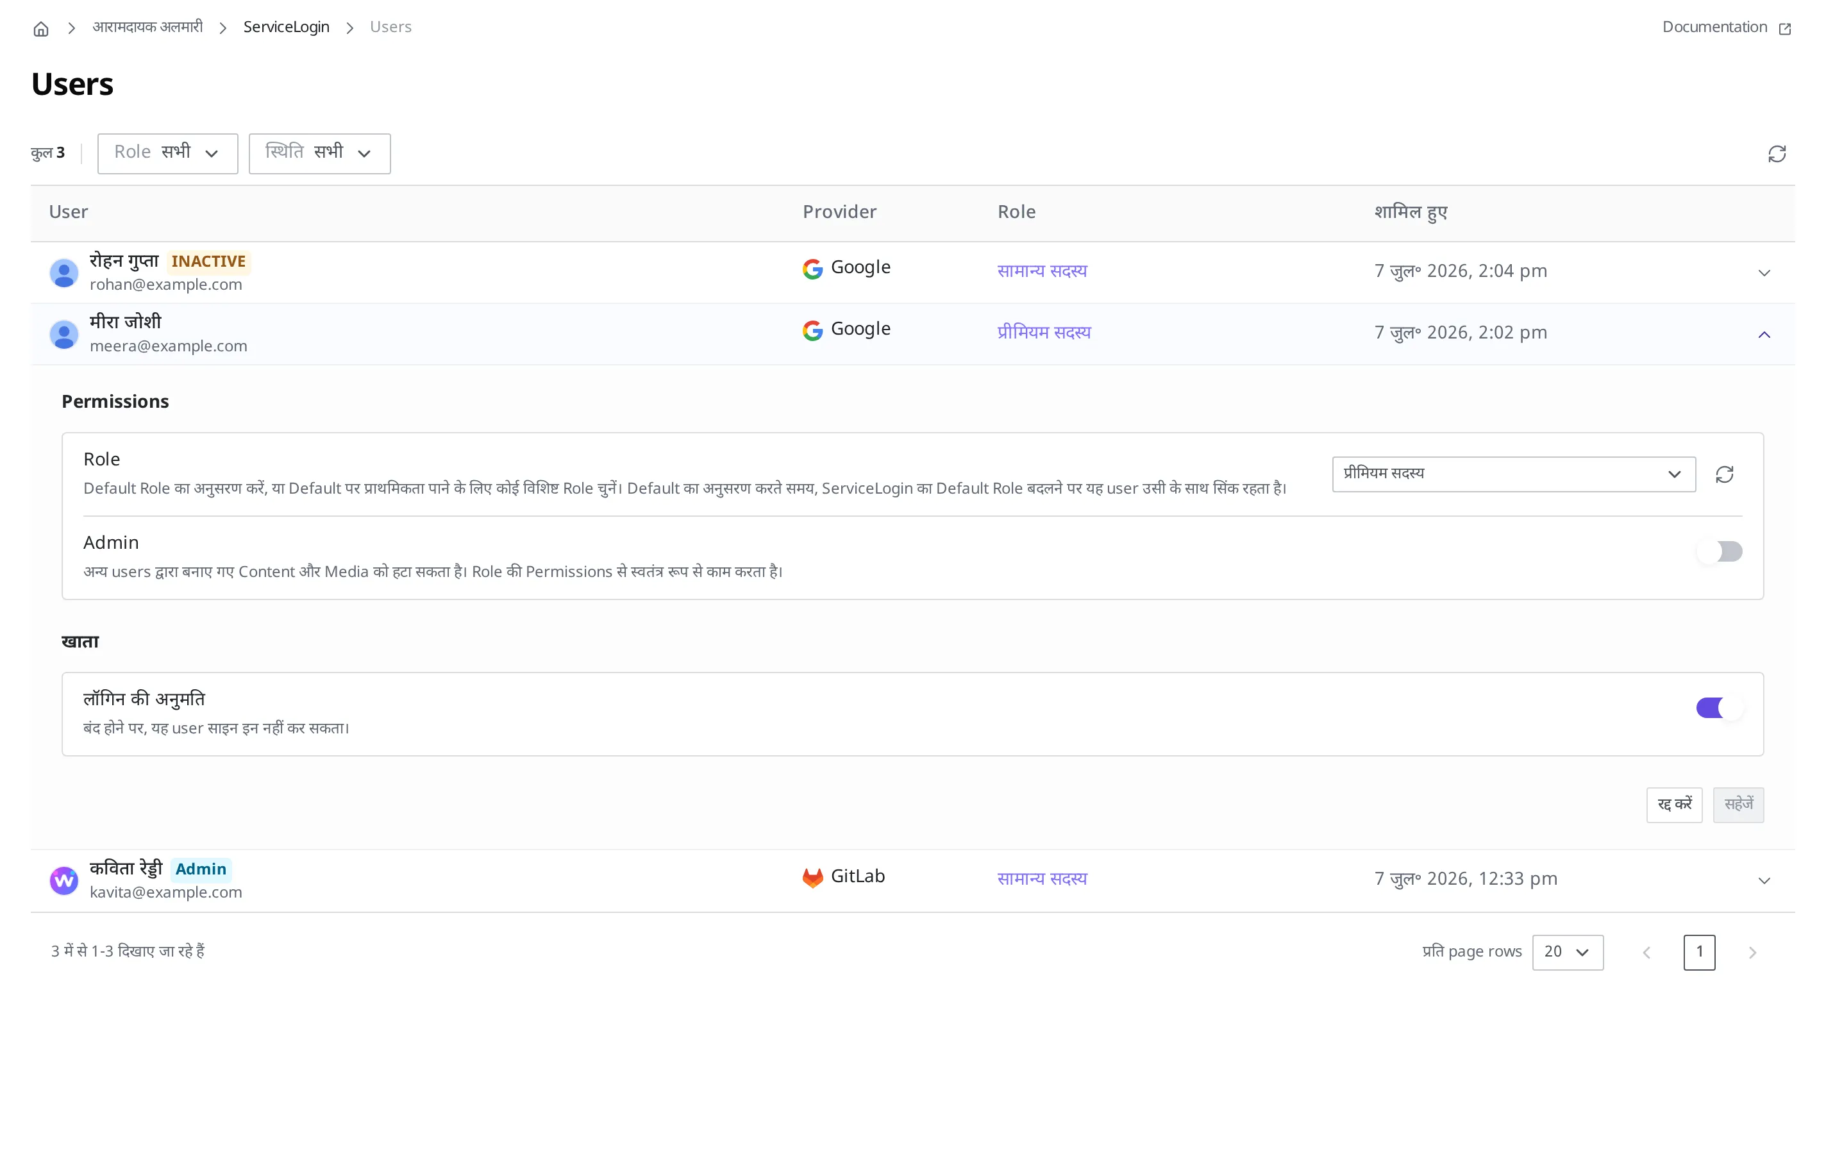This screenshot has width=1826, height=1154.
Task: Open the Documentation external link icon
Action: (1785, 28)
